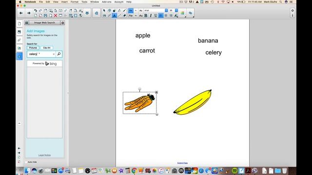Screen dimensions: 312x175
Task: Set right text alignment
Action: [x=171, y=16]
